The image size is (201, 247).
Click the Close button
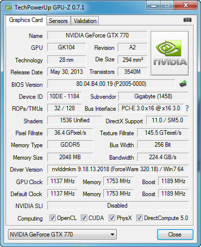coord(175,235)
